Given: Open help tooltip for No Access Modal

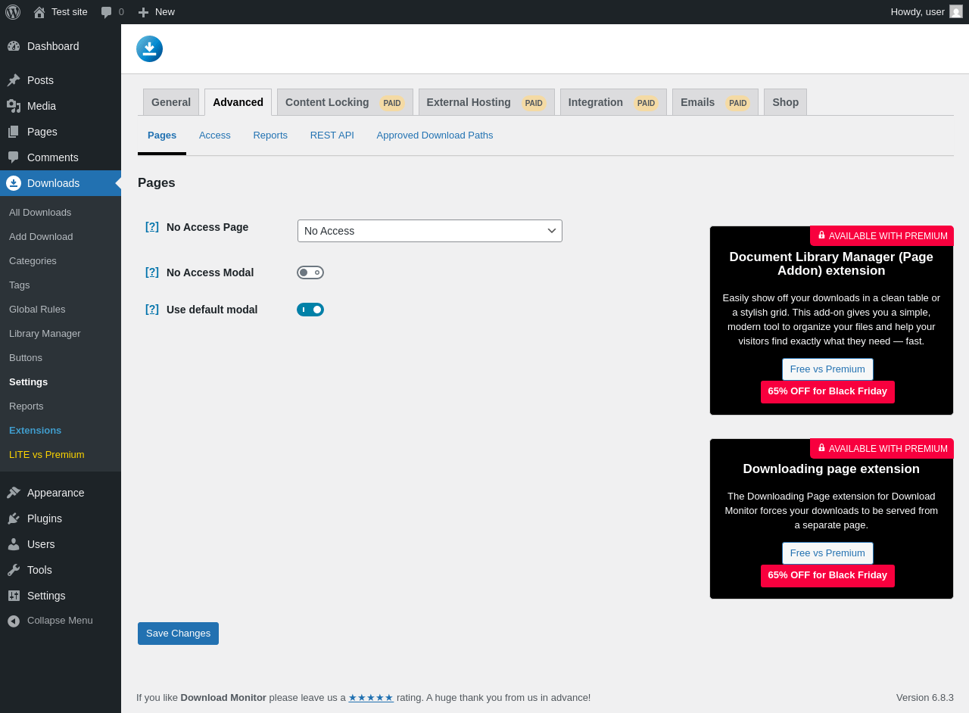Looking at the screenshot, I should (x=152, y=272).
